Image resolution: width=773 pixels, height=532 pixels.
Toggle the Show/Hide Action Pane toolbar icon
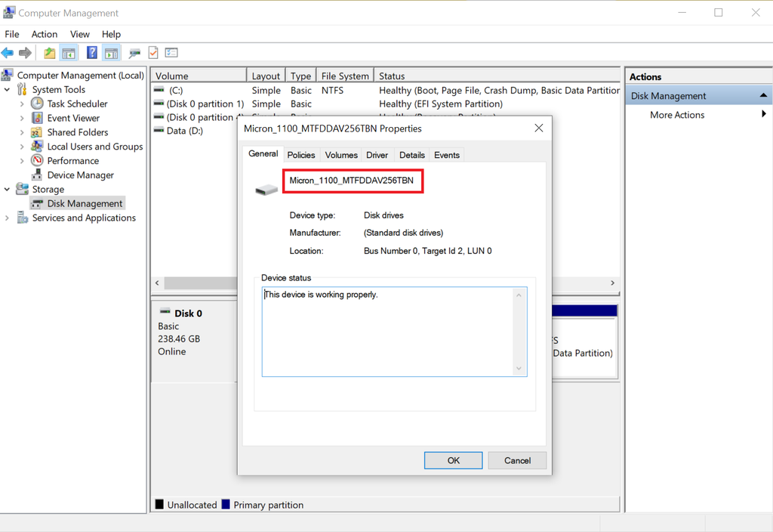pyautogui.click(x=112, y=52)
